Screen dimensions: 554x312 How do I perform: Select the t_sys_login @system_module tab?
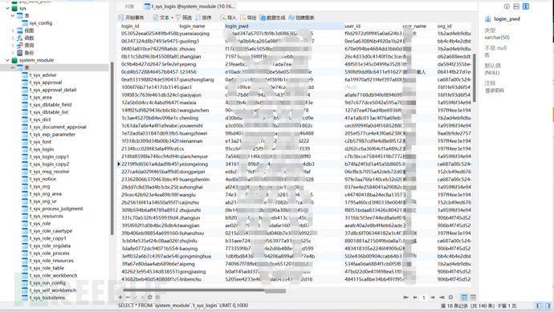189,6
